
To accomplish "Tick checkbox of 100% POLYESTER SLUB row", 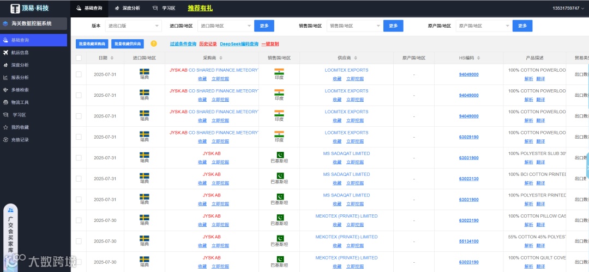I will point(79,158).
